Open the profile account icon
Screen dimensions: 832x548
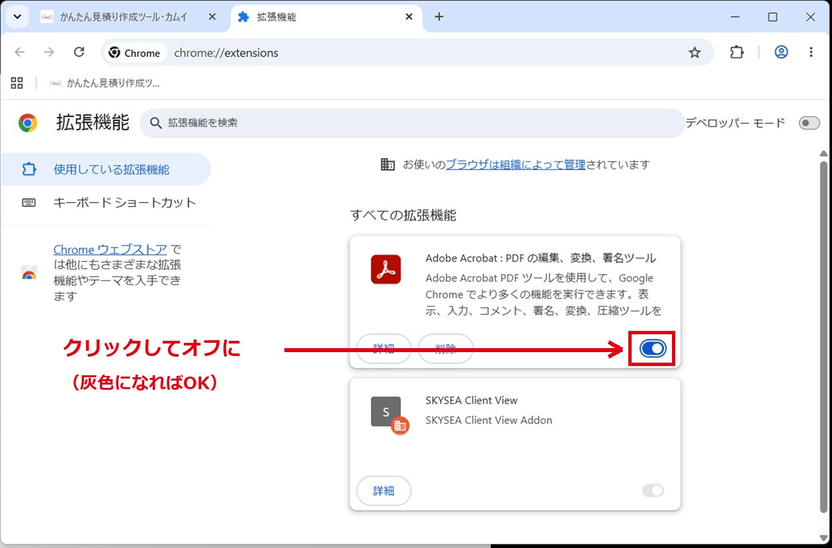(x=781, y=52)
